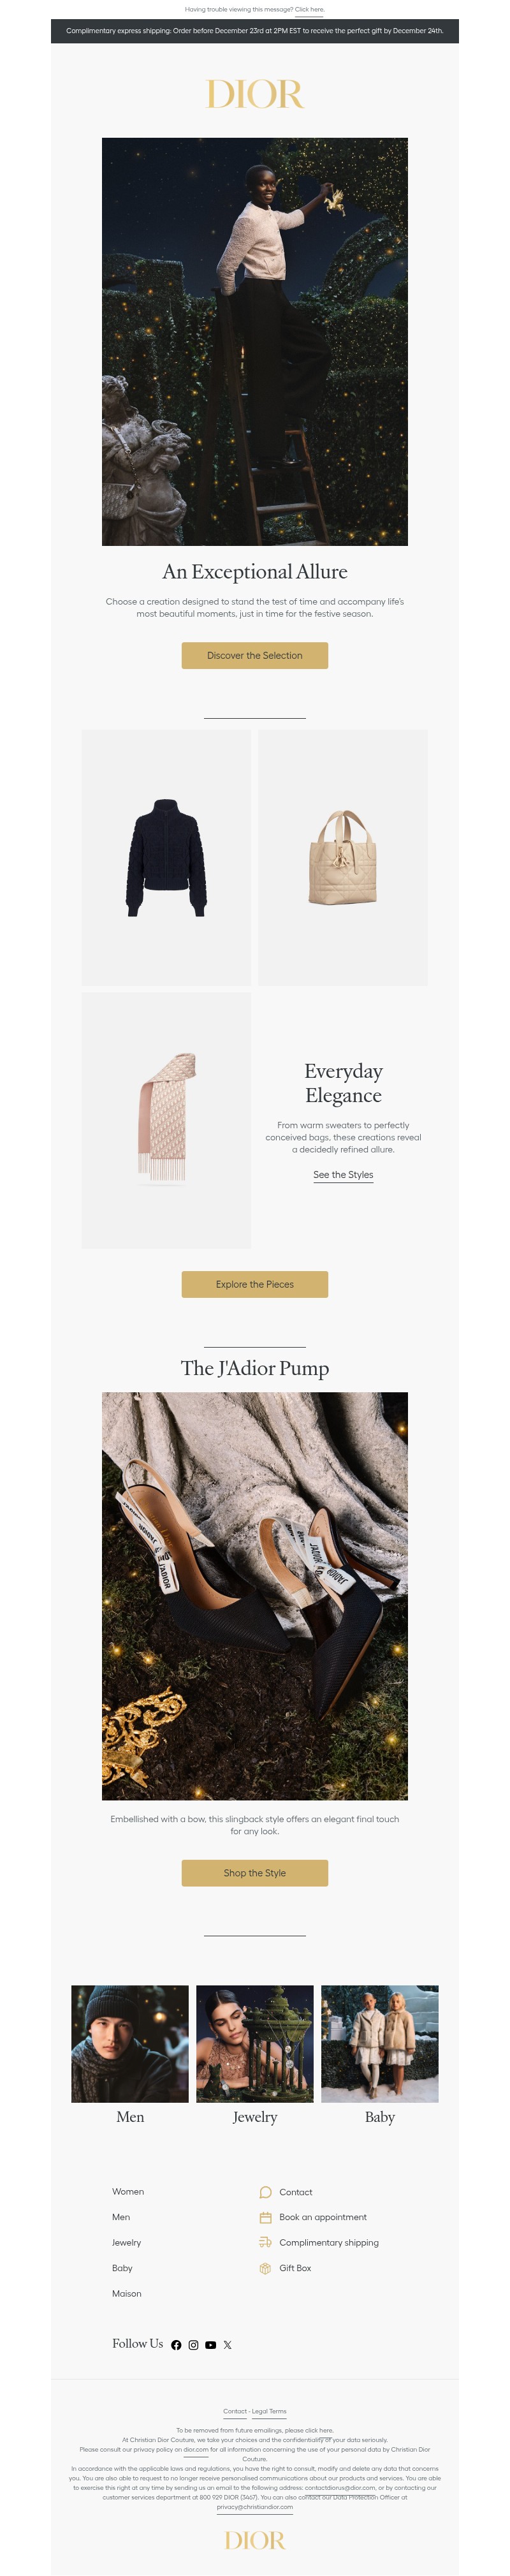Open the X social icon
This screenshot has height=2576, width=510.
(x=227, y=2344)
